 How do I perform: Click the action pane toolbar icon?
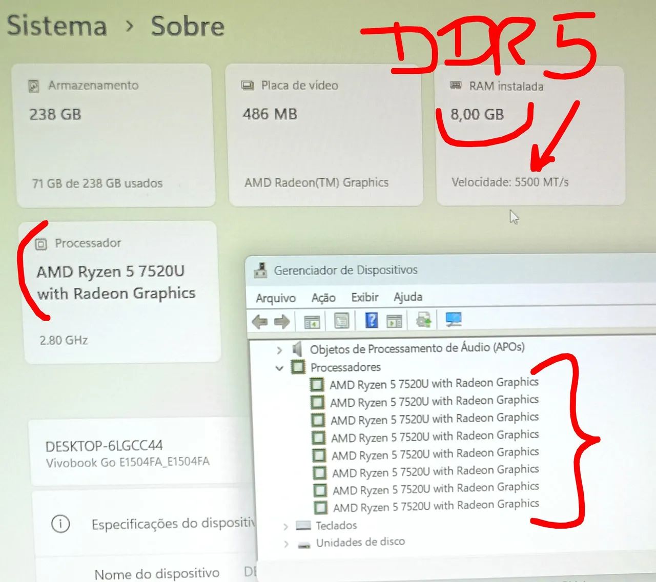(x=394, y=321)
